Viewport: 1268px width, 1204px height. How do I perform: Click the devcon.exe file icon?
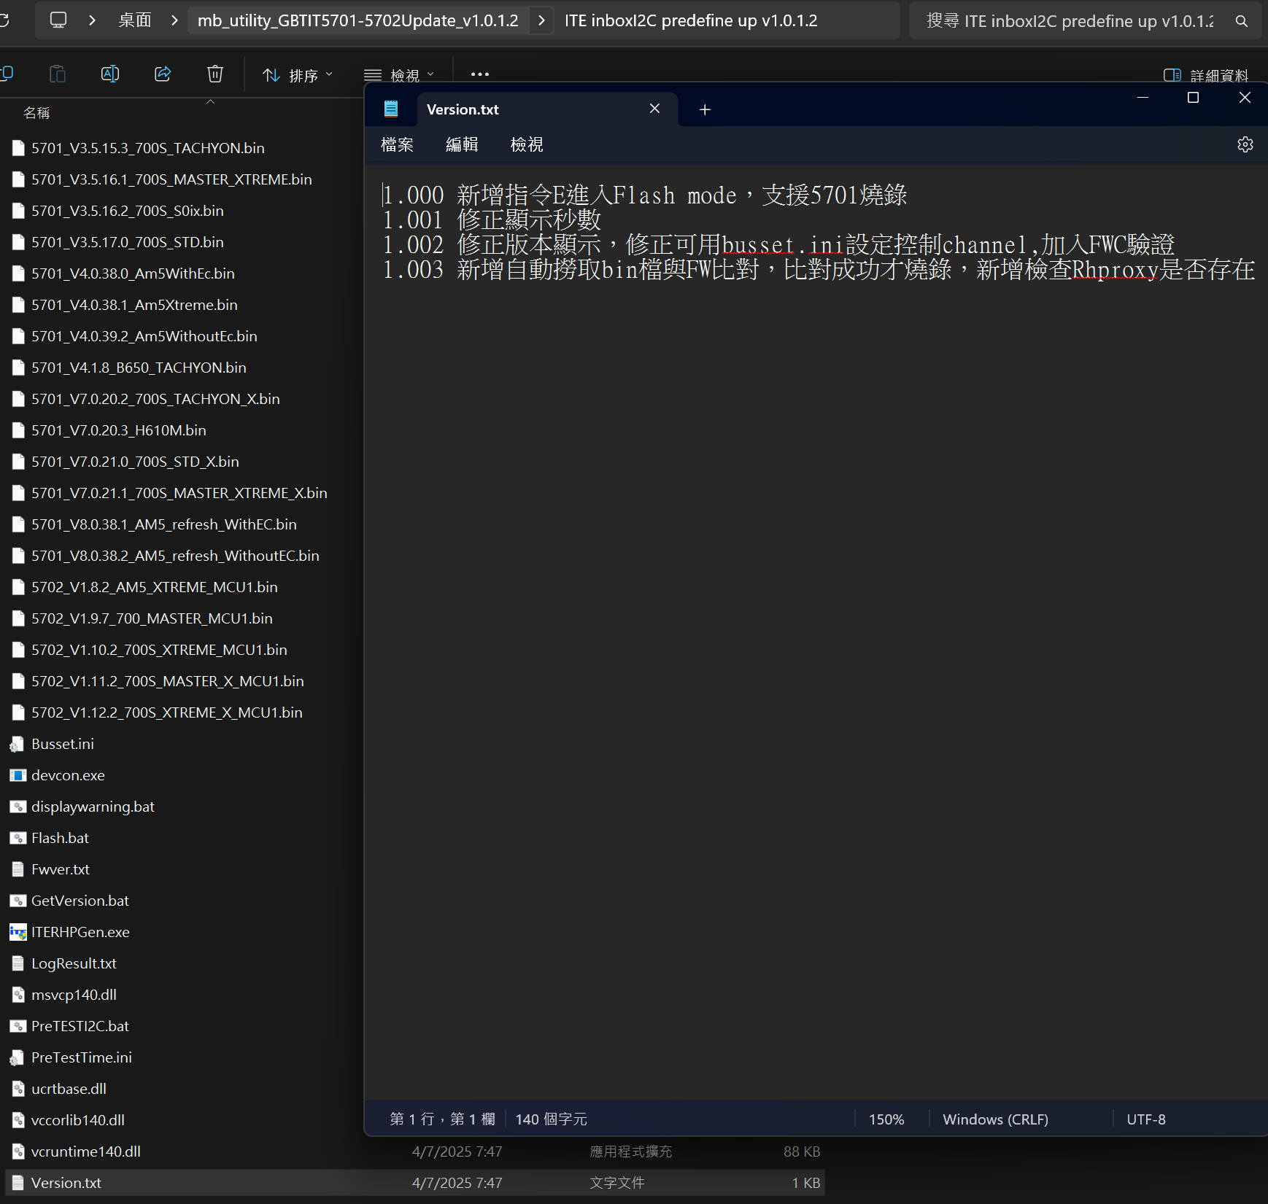(x=18, y=775)
